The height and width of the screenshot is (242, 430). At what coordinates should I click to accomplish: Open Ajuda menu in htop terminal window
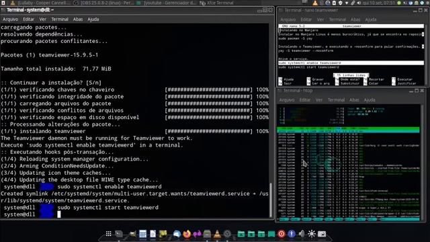click(370, 100)
